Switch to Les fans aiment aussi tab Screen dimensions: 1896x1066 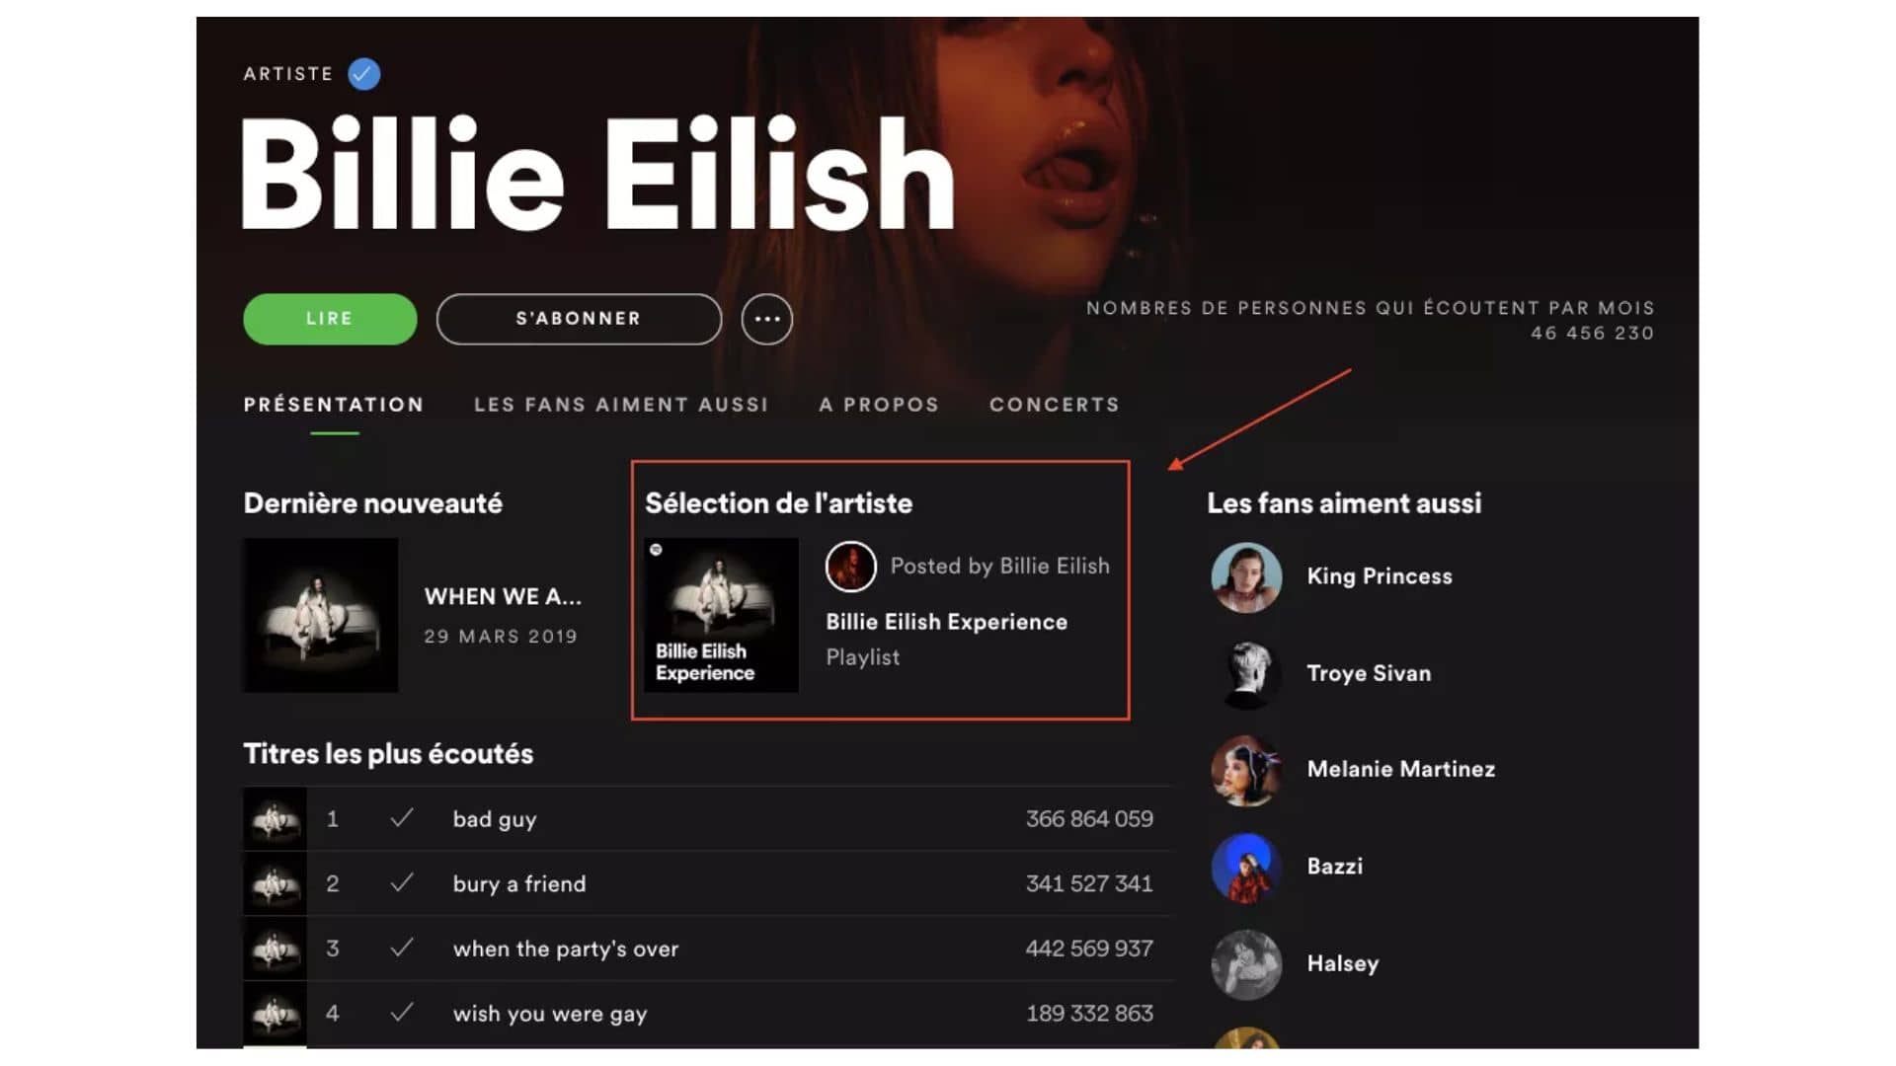tap(621, 405)
